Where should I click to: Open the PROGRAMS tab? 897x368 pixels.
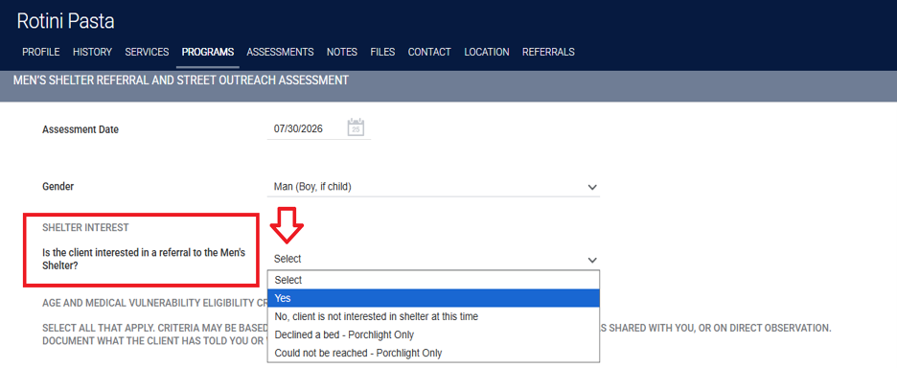point(208,52)
